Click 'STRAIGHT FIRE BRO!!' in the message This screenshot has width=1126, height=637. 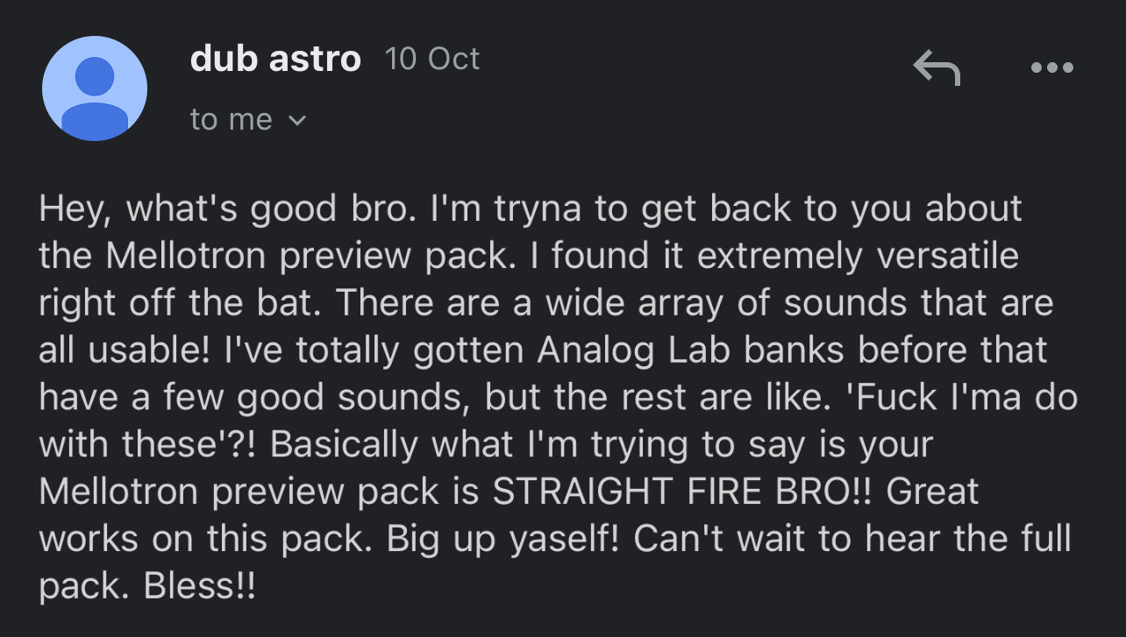(684, 491)
